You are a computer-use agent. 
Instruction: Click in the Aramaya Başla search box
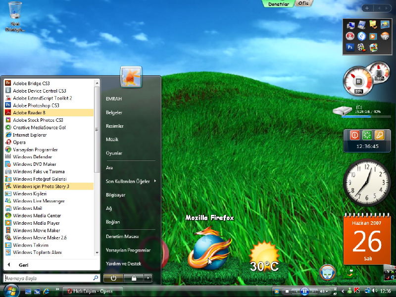point(51,278)
